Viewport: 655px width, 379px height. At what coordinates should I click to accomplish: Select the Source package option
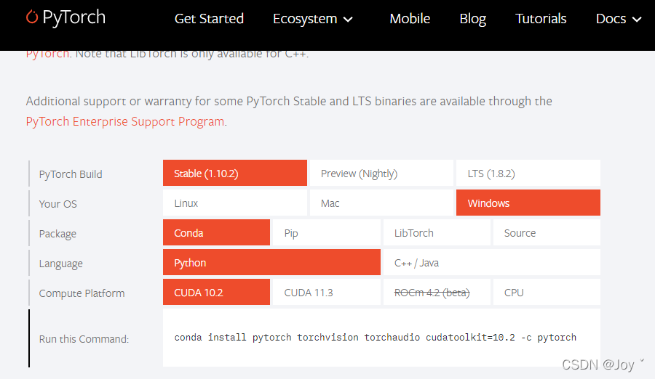547,232
